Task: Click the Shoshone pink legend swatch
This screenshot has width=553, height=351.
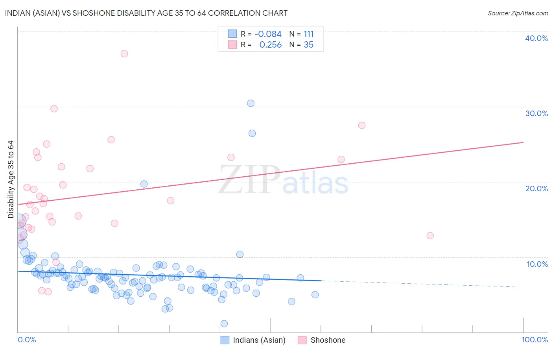Action: (302, 340)
